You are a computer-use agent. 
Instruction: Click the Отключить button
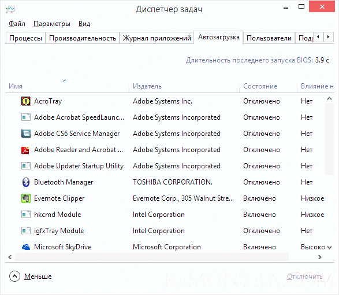(x=305, y=276)
